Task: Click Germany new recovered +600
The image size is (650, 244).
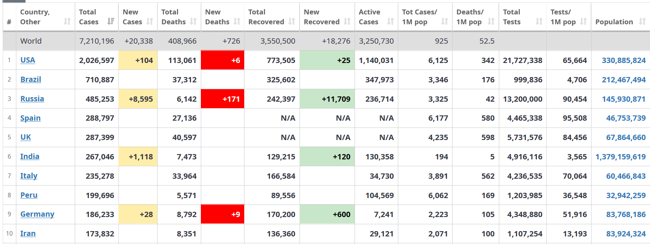Action: (x=327, y=214)
